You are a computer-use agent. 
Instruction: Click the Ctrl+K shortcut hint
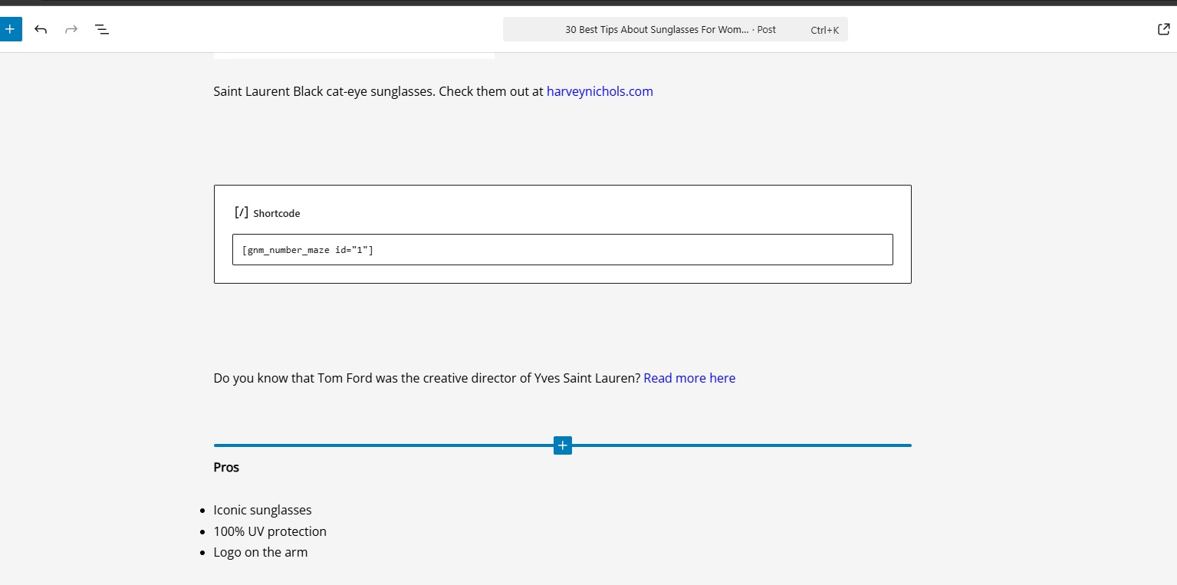824,30
